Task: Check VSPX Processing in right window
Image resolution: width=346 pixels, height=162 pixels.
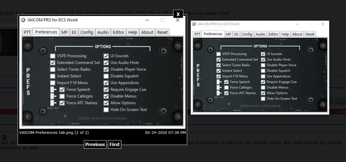Action: [218, 54]
